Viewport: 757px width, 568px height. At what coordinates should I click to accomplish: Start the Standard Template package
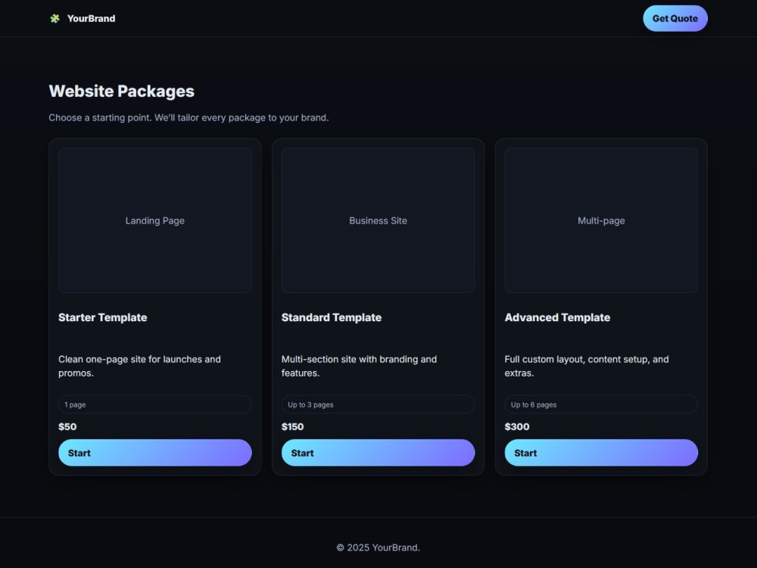pyautogui.click(x=378, y=453)
